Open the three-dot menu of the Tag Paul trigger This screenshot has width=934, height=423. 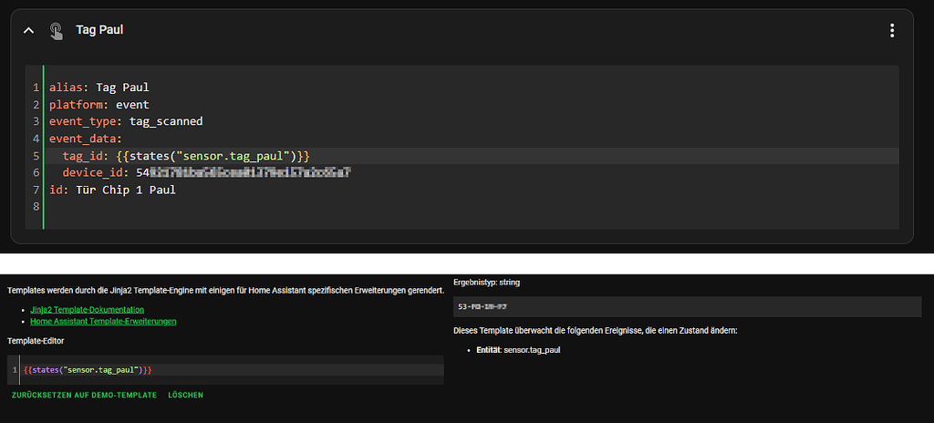click(892, 30)
